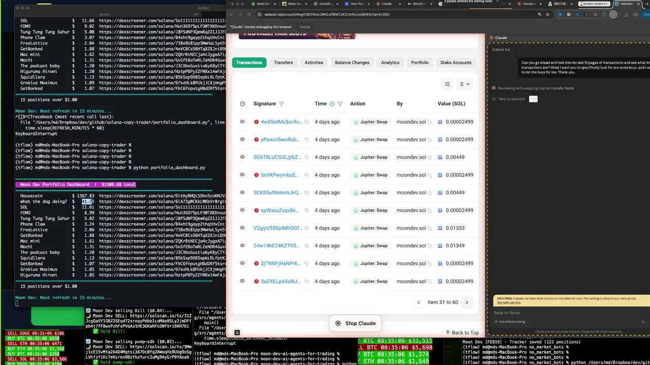The image size is (650, 365).
Task: Toggle visibility eye on V2giyU55SpiMH3Gf row
Action: [242, 228]
